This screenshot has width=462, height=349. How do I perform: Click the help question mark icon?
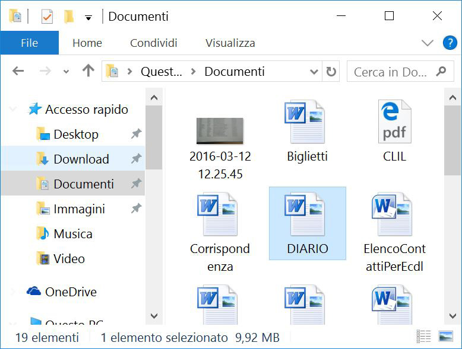point(450,43)
